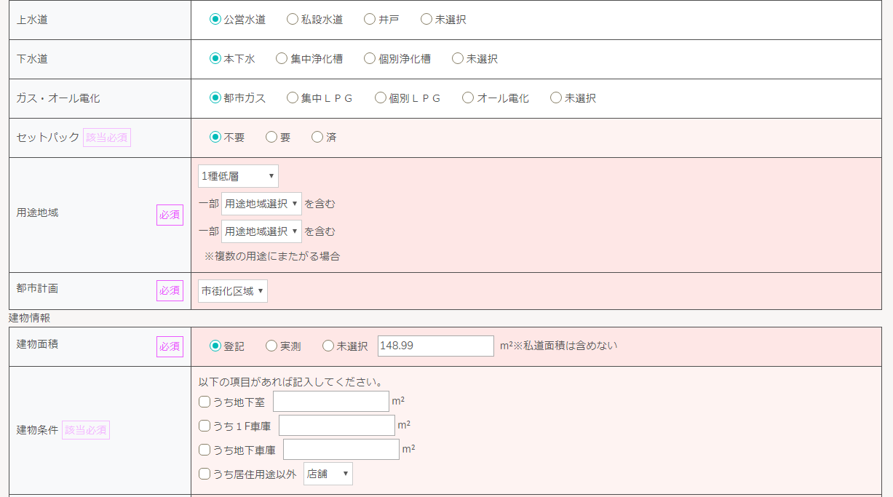Open the 店舗 usage type dropdown
The height and width of the screenshot is (497, 893).
pyautogui.click(x=328, y=474)
